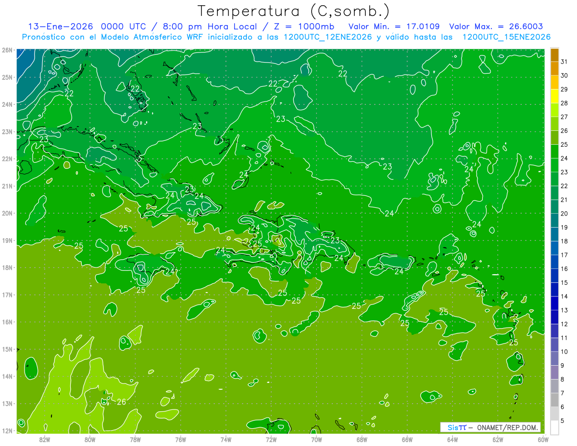
Task: Click the 80W longitude axis label
Action: [x=90, y=439]
